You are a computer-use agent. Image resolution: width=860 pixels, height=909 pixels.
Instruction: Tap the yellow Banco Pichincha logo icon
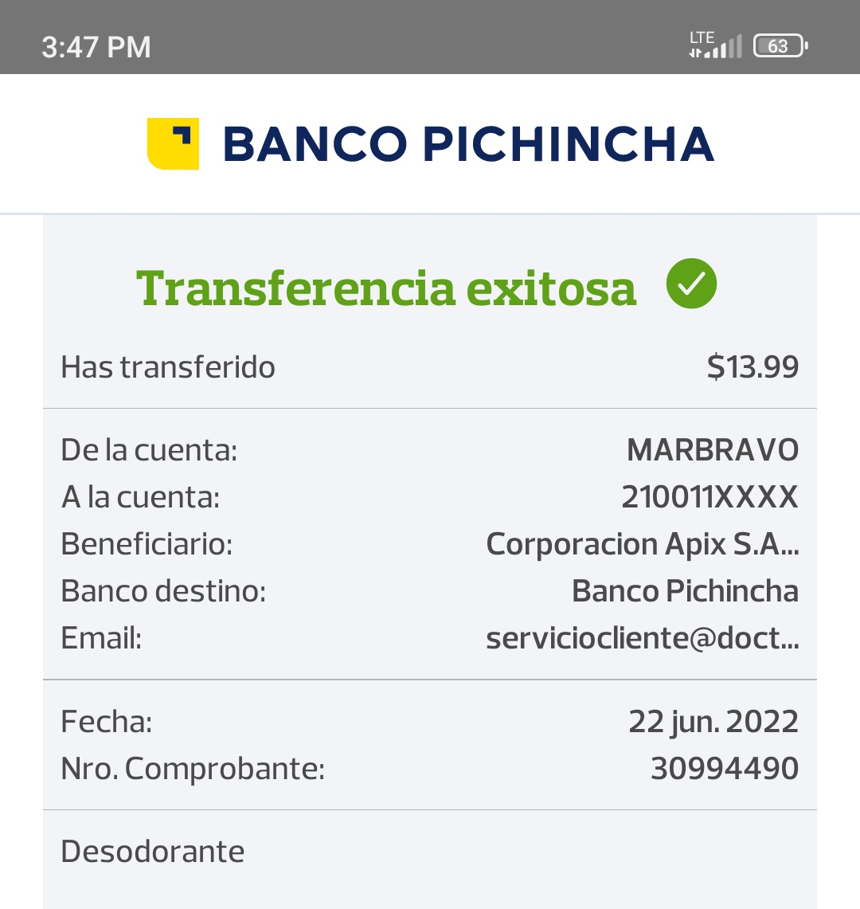174,143
